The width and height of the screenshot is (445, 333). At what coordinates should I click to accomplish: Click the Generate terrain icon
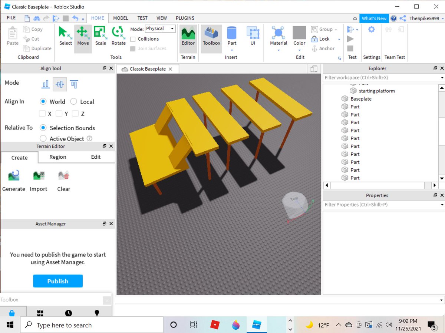[14, 175]
